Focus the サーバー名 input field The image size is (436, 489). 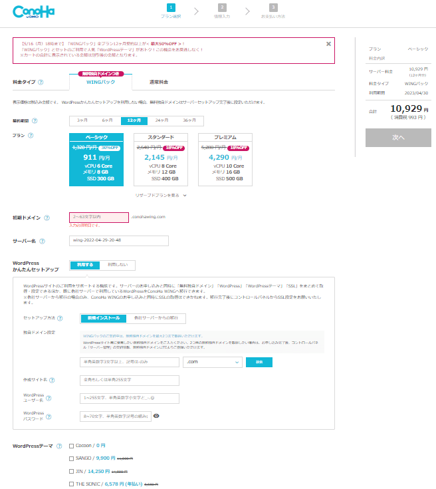click(119, 241)
